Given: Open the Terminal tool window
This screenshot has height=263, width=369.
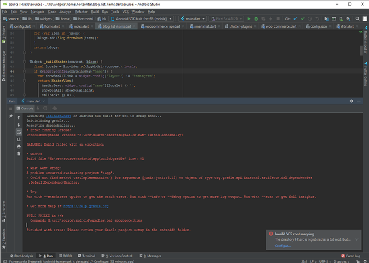Looking at the screenshot, I should pyautogui.click(x=86, y=256).
